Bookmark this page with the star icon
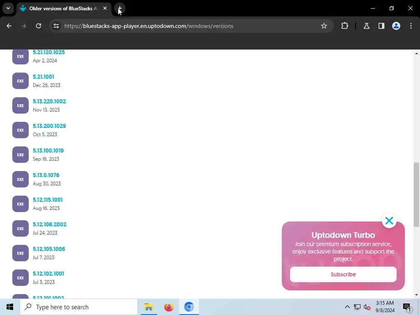420x315 pixels. click(324, 26)
